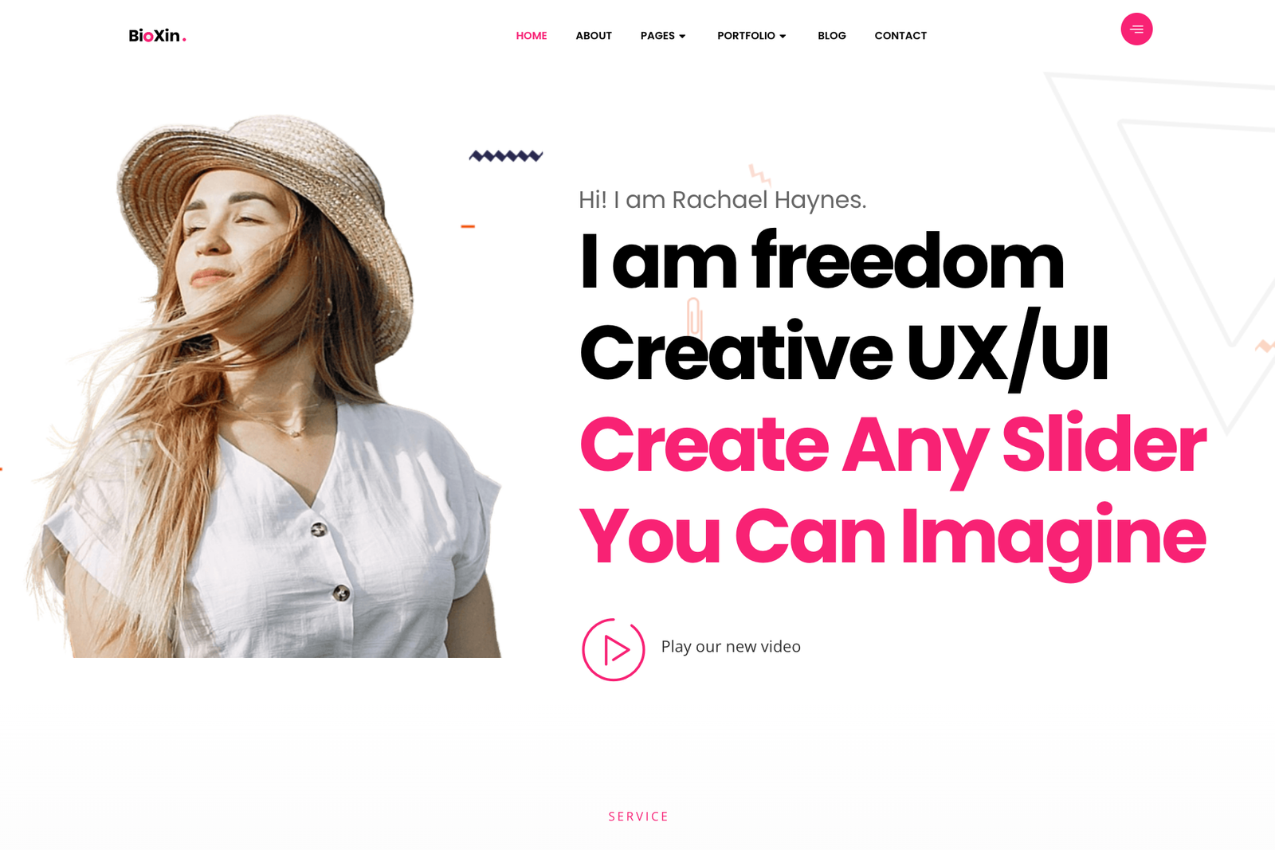Open the Contact nav link

click(x=900, y=36)
